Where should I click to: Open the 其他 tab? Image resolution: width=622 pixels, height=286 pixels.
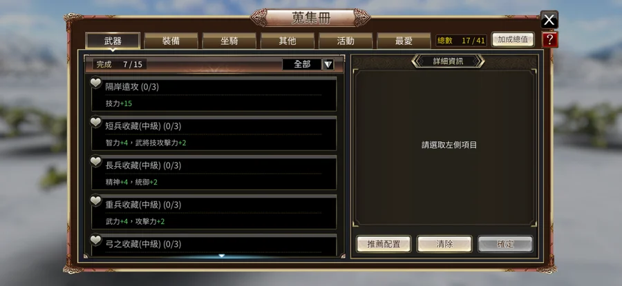288,41
